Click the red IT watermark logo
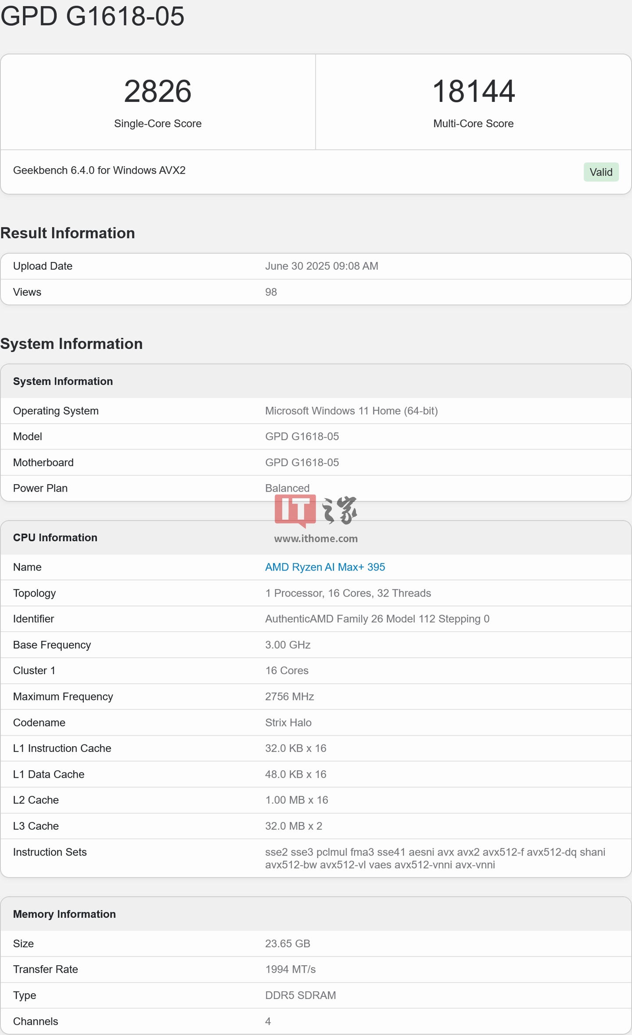 pyautogui.click(x=295, y=510)
